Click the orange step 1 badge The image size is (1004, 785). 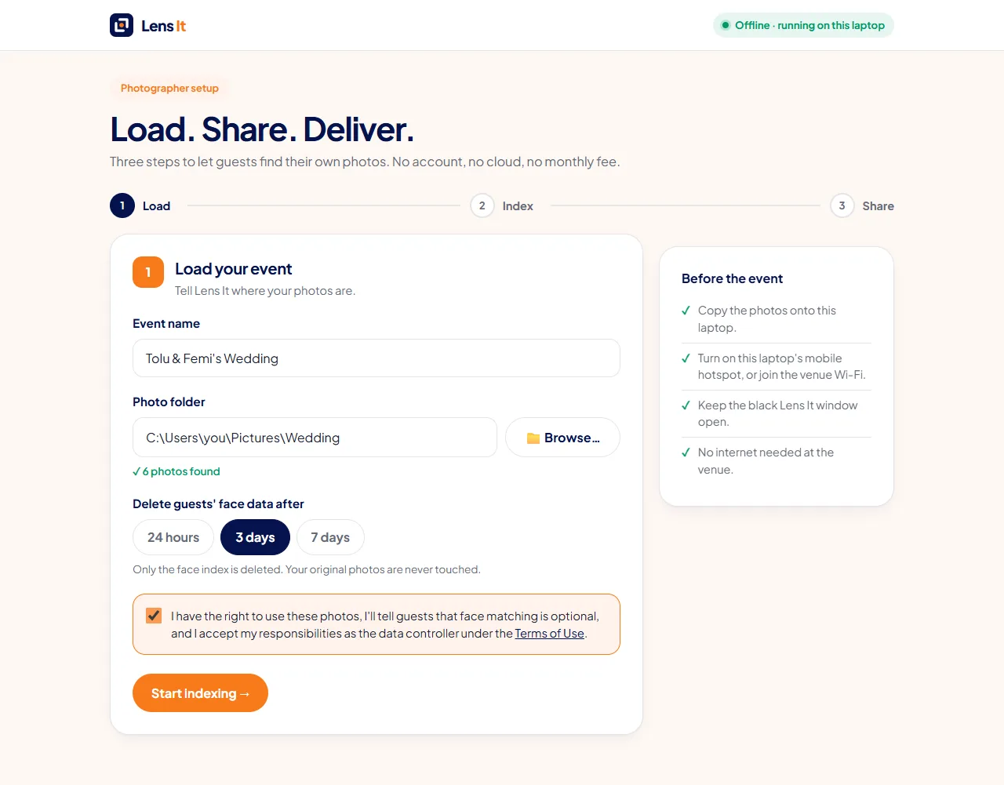[148, 272]
